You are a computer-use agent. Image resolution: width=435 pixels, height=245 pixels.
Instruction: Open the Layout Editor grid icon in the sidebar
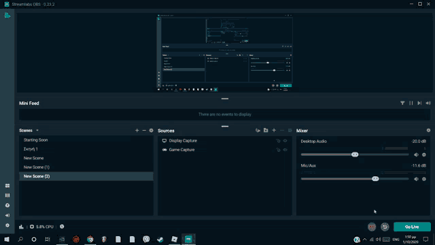point(7,186)
